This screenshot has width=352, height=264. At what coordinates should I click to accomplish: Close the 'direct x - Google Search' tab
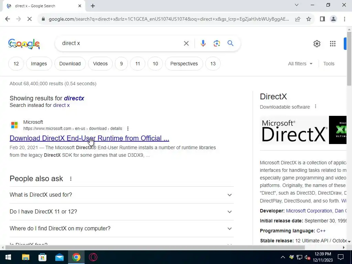pyautogui.click(x=80, y=6)
